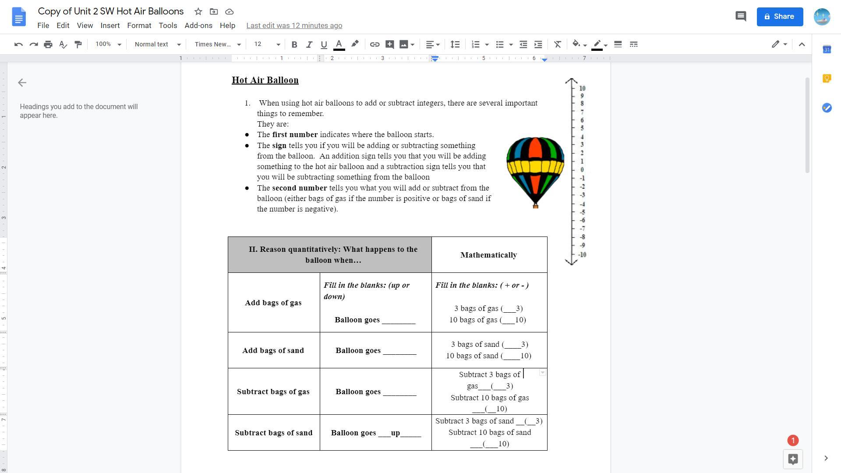Viewport: 841px width, 473px height.
Task: Toggle Underline formatting
Action: coord(324,44)
